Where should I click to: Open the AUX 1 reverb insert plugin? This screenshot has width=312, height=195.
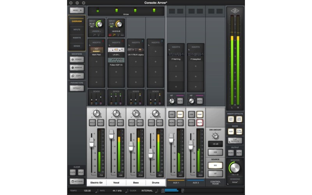point(176,54)
